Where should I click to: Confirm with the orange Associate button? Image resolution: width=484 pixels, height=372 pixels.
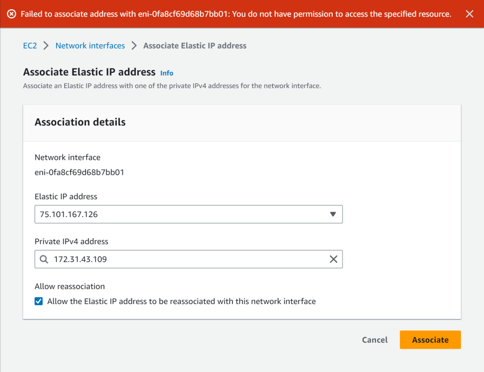430,340
